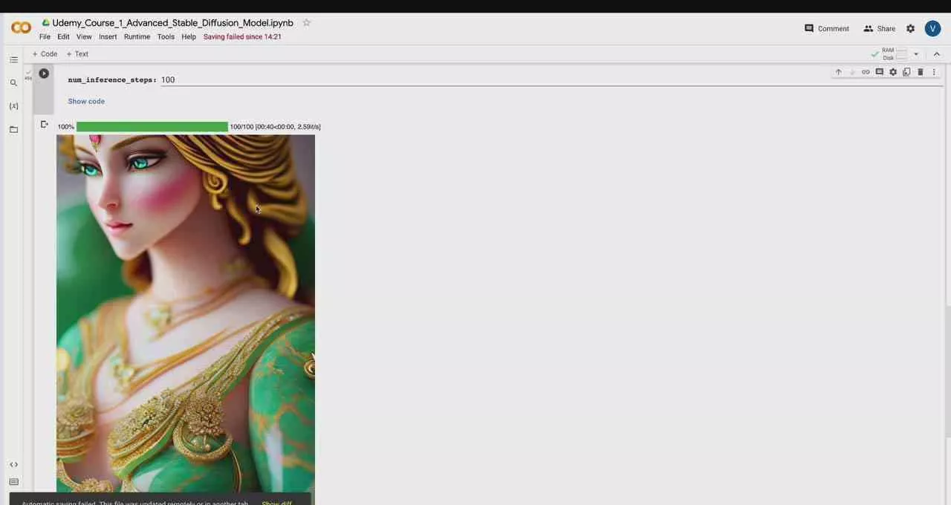
Task: Clear the cell output using the output icon
Action: click(44, 125)
